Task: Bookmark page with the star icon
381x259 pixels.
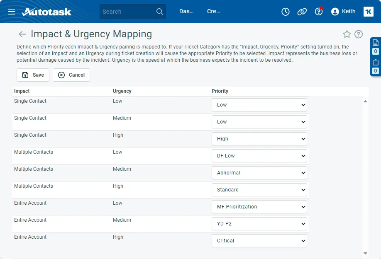Action: tap(347, 34)
